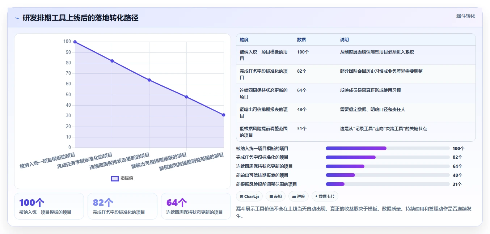
Task: Click the 31个 value in the table
Action: coord(302,129)
